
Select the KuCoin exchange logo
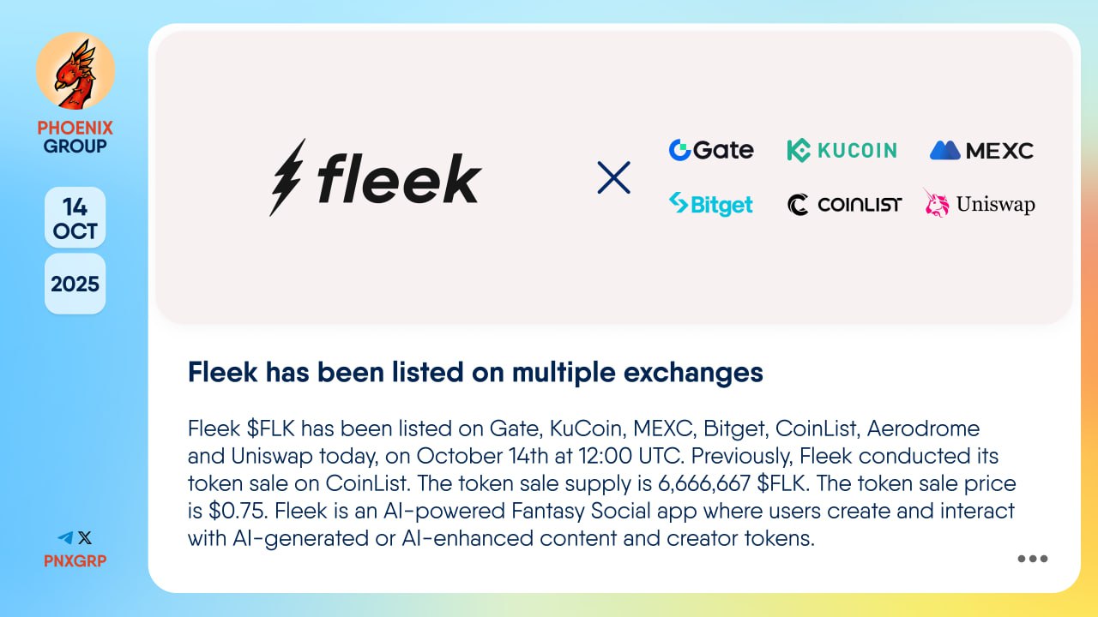tap(842, 151)
